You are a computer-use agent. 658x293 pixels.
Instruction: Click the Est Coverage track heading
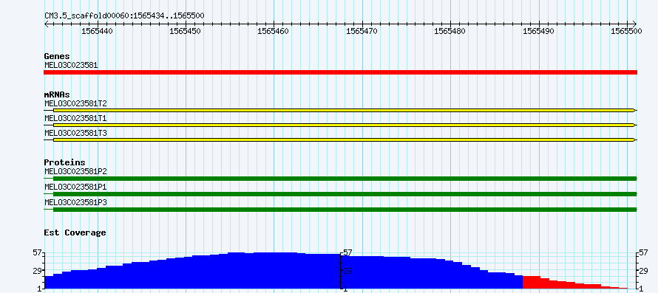75,232
